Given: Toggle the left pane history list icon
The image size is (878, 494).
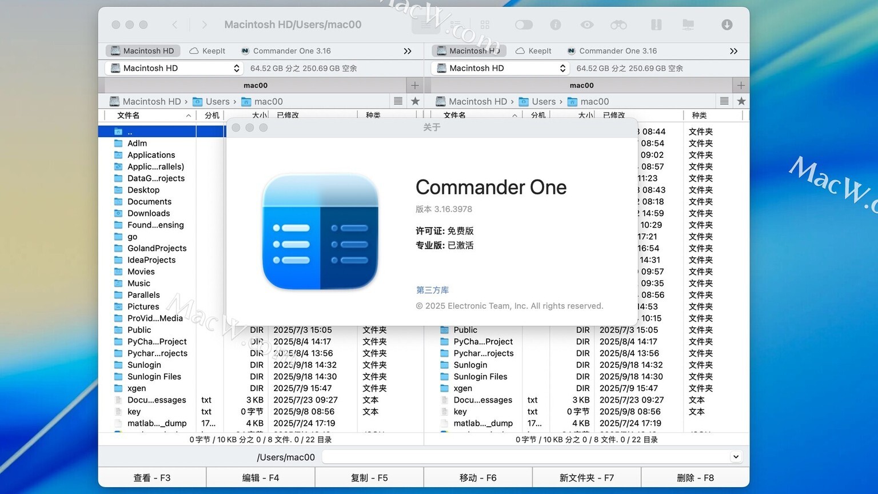Looking at the screenshot, I should (398, 101).
